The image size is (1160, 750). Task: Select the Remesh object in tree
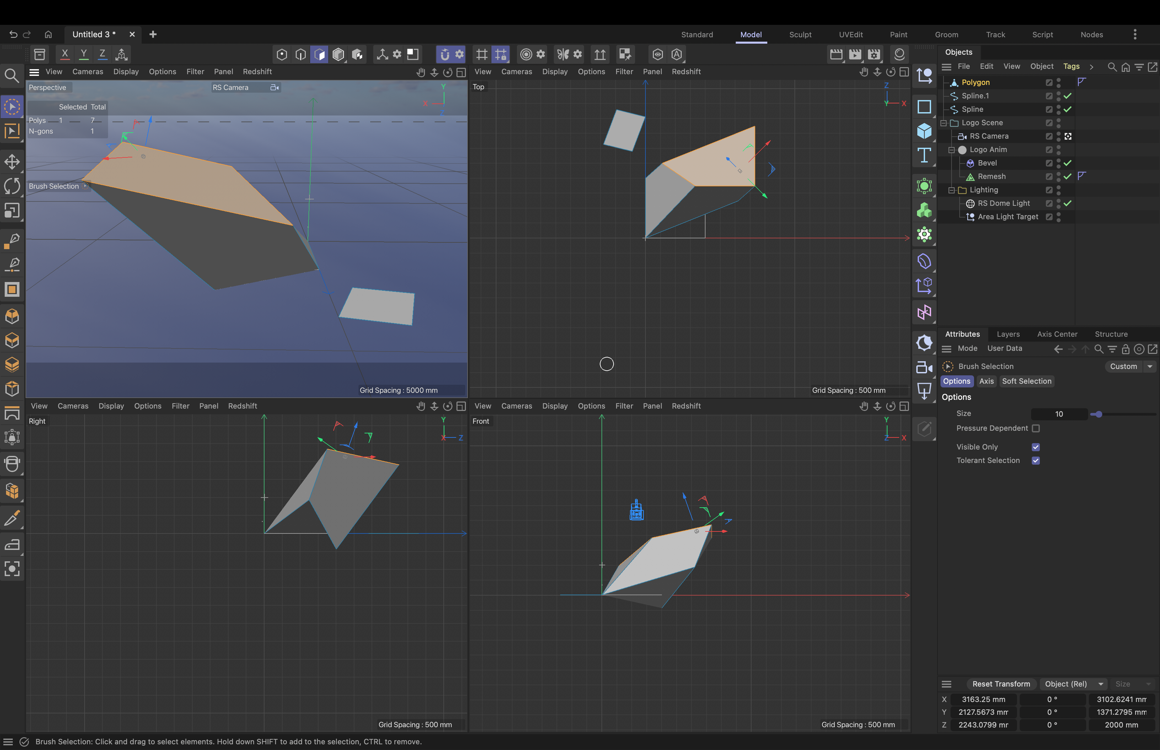click(x=991, y=176)
